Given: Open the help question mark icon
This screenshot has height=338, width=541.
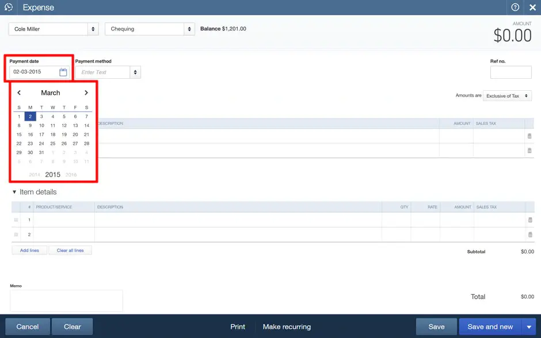Looking at the screenshot, I should pos(515,7).
